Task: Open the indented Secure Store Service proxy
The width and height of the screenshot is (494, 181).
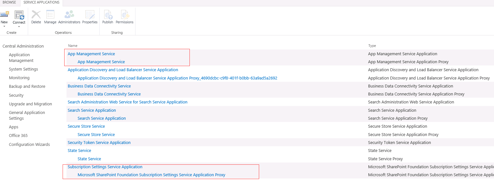Action: pyautogui.click(x=96, y=134)
